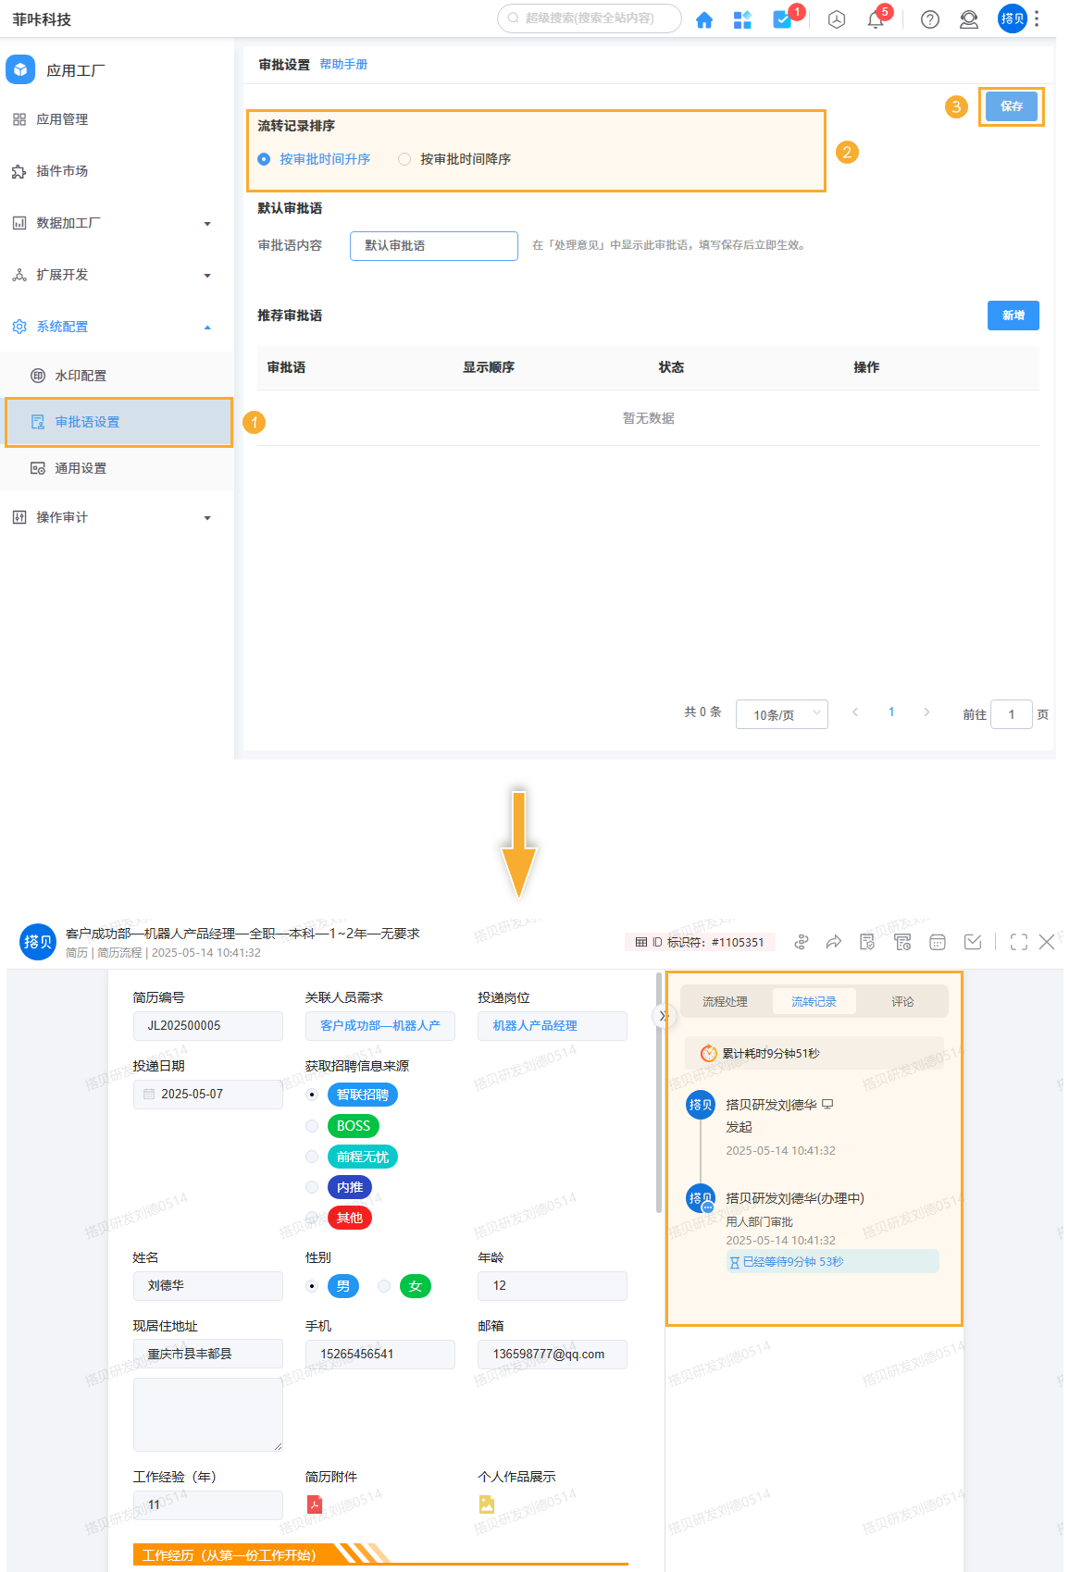Open the 10条/页 page size dropdown
The width and height of the screenshot is (1069, 1572).
tap(782, 714)
